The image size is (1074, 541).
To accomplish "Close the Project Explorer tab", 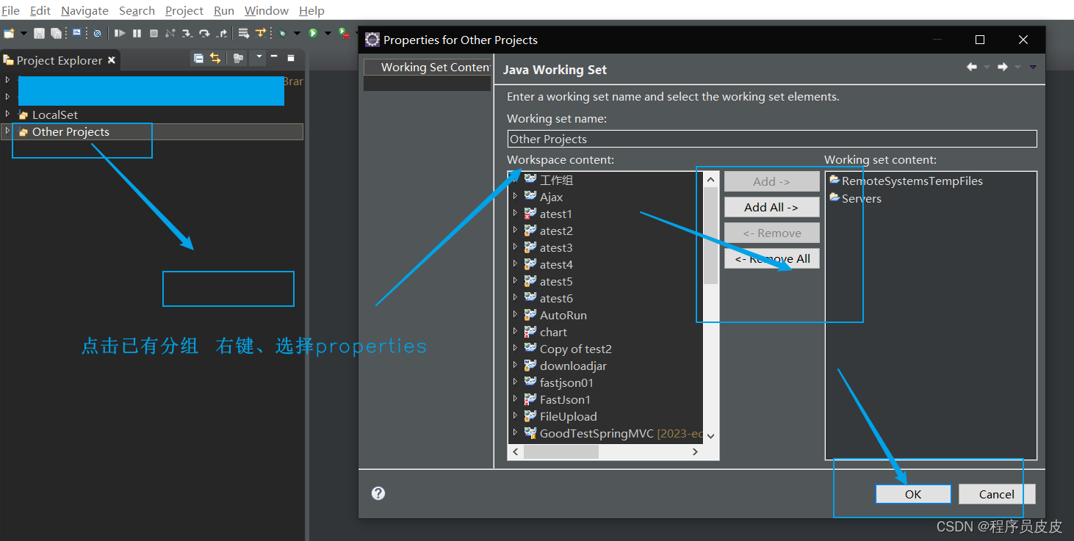I will (x=112, y=60).
